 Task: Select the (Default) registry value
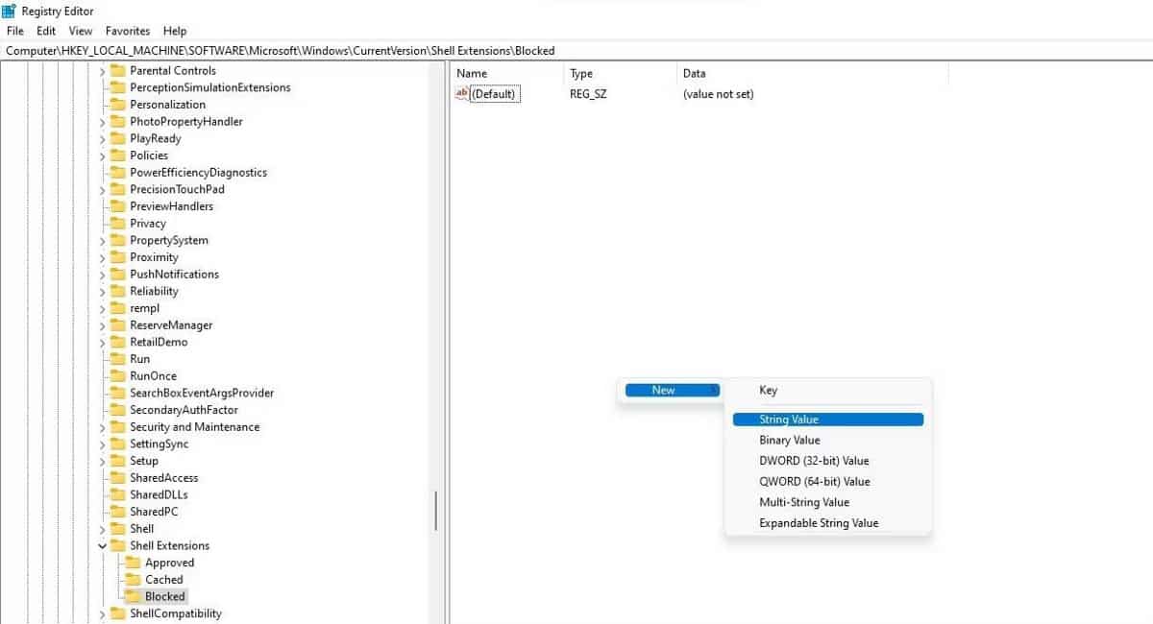pos(492,94)
